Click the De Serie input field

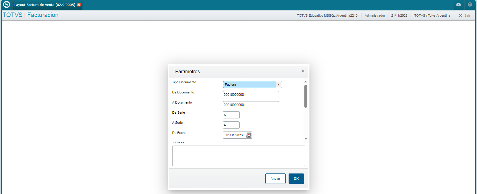click(231, 115)
